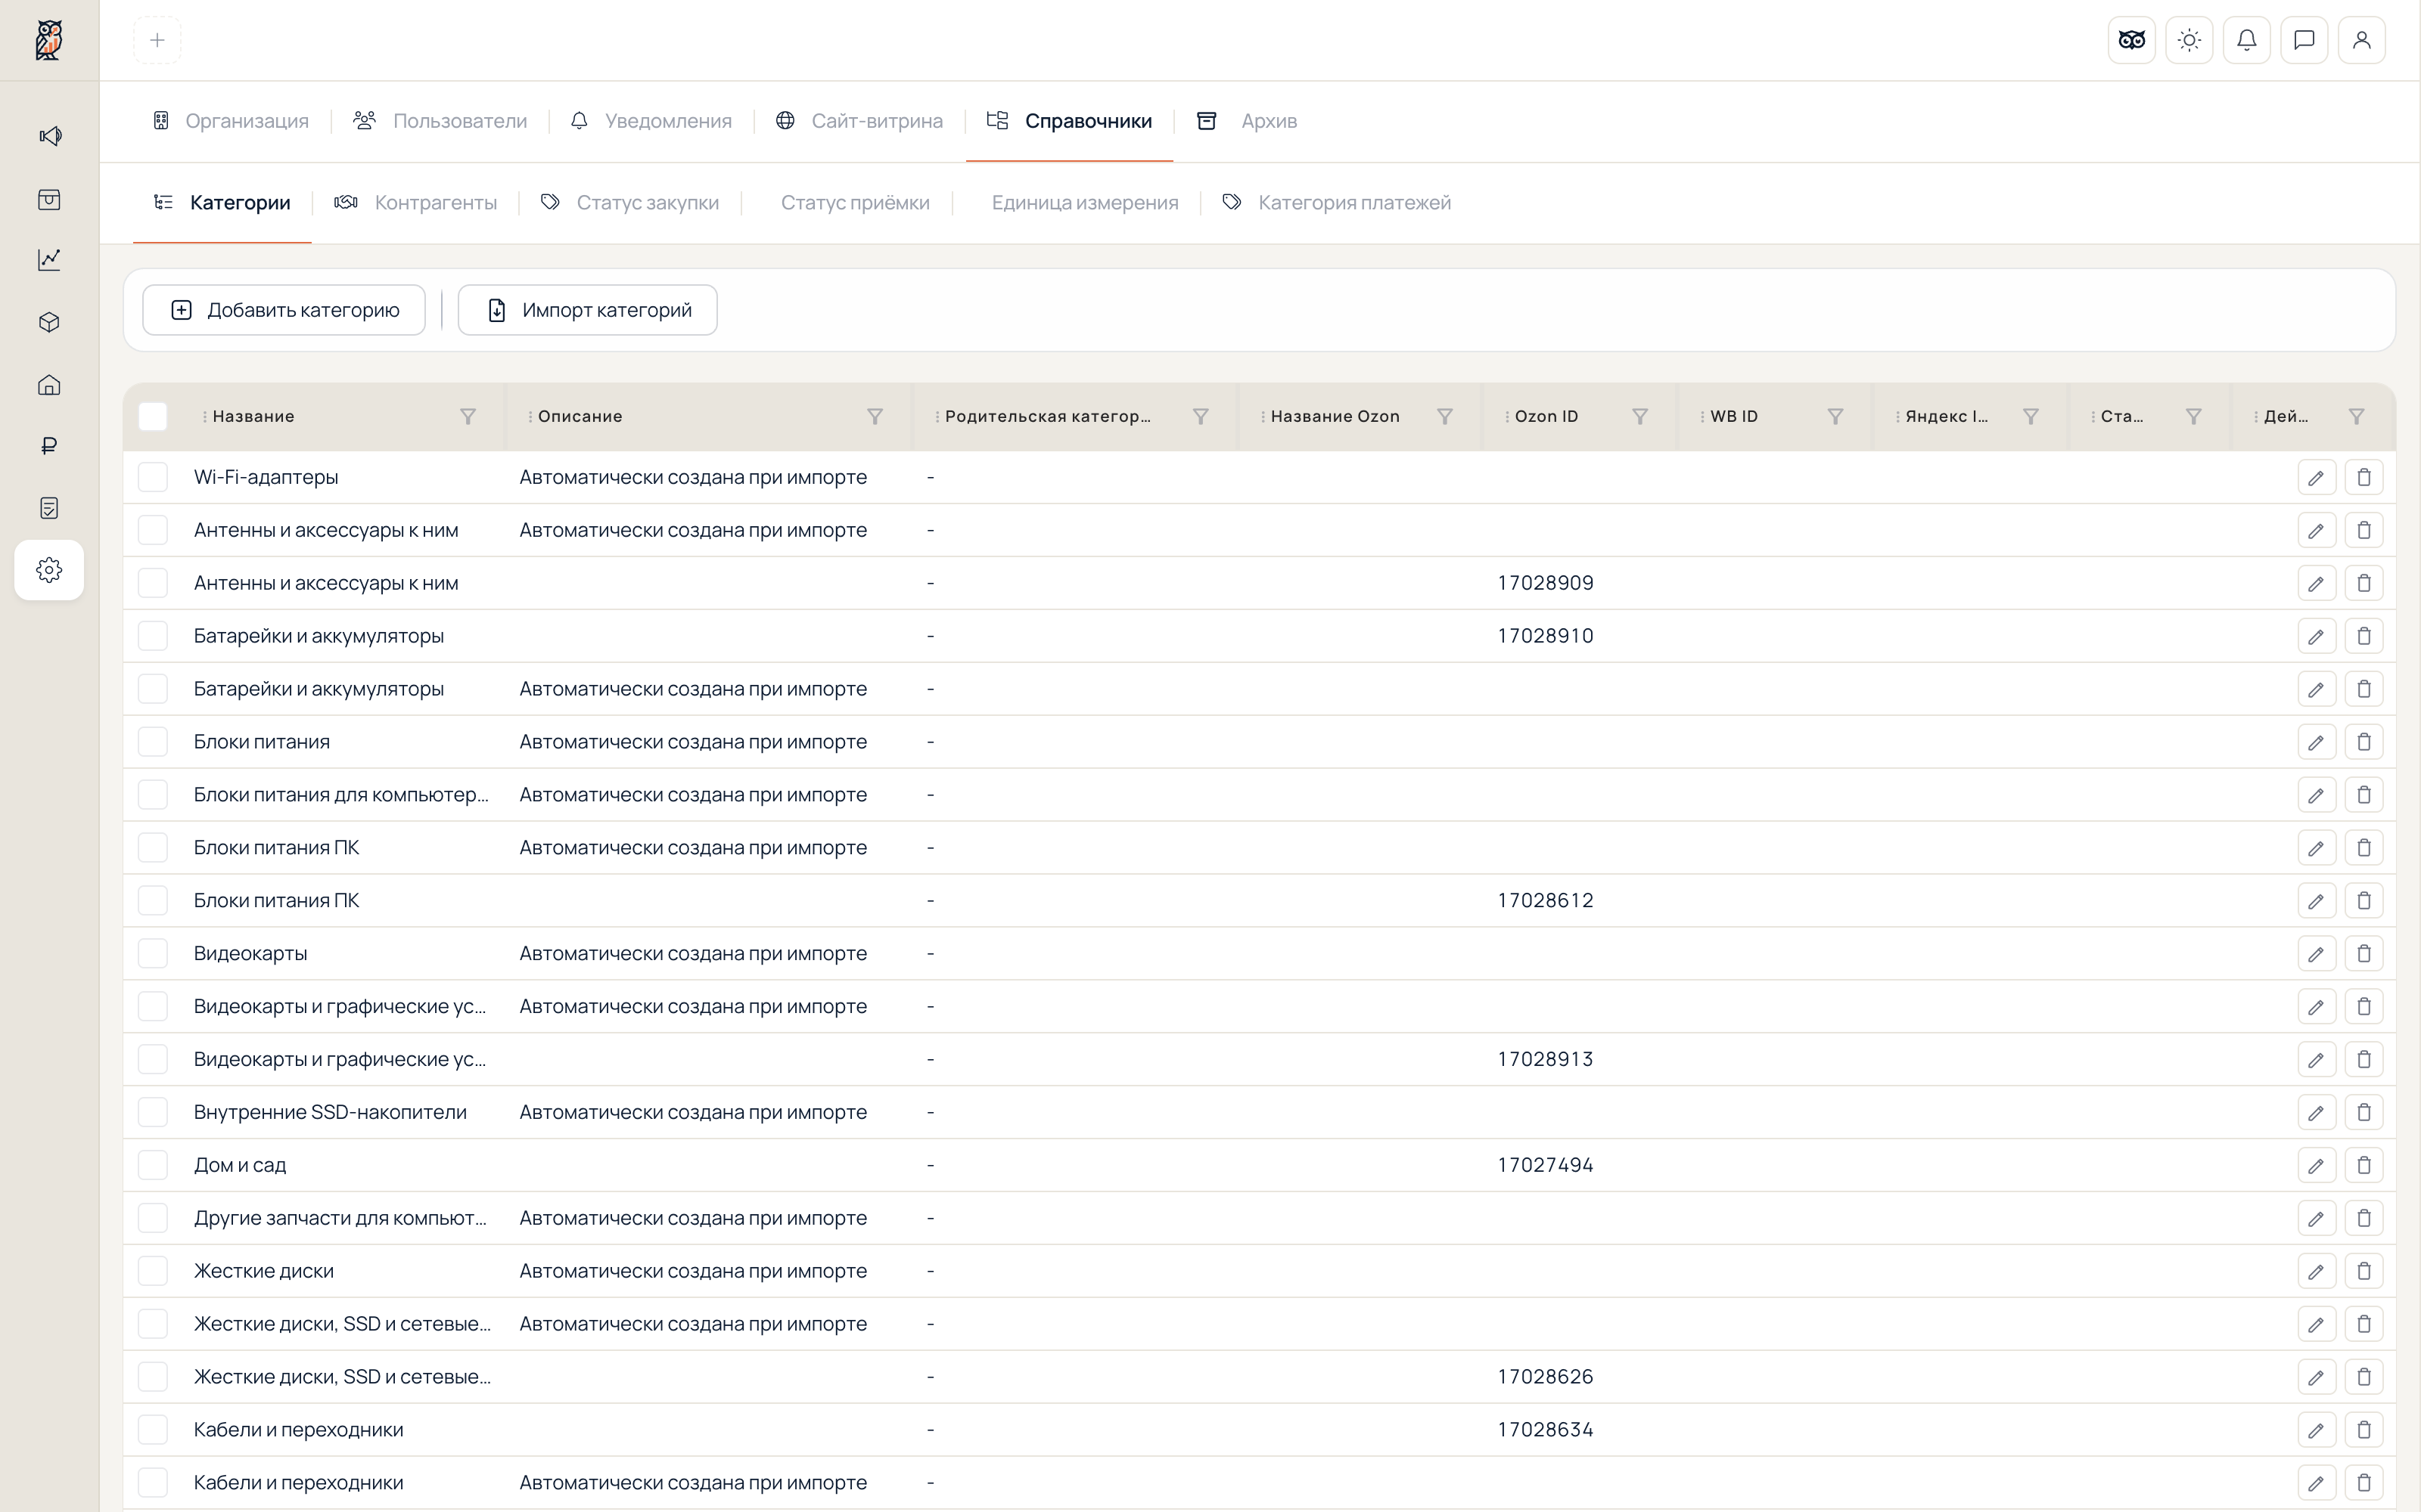
Task: Open the Категория платежей subtab
Action: click(1337, 203)
